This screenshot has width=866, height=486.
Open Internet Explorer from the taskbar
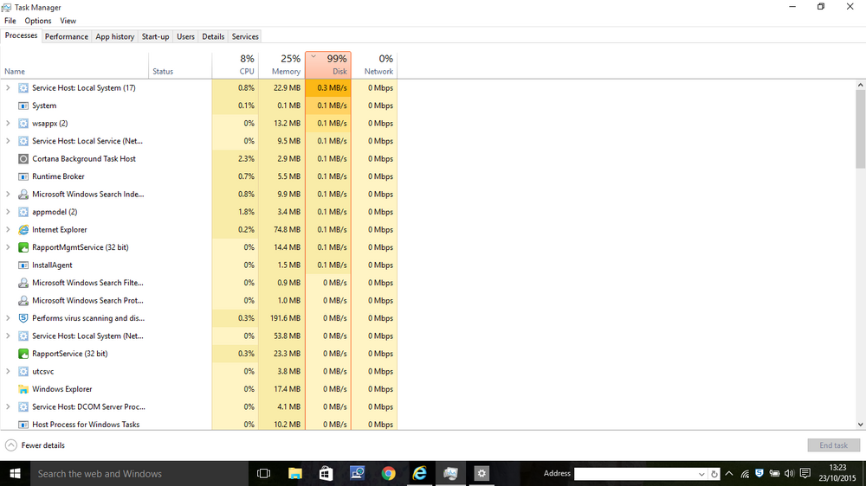[x=420, y=473]
